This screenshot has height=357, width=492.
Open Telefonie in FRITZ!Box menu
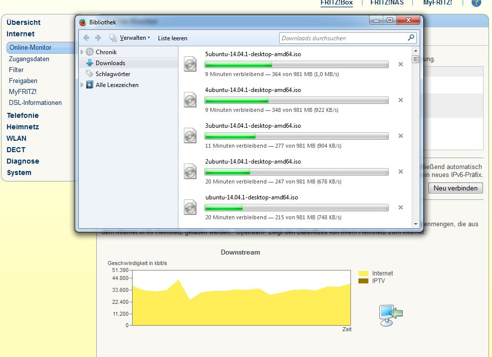(22, 115)
